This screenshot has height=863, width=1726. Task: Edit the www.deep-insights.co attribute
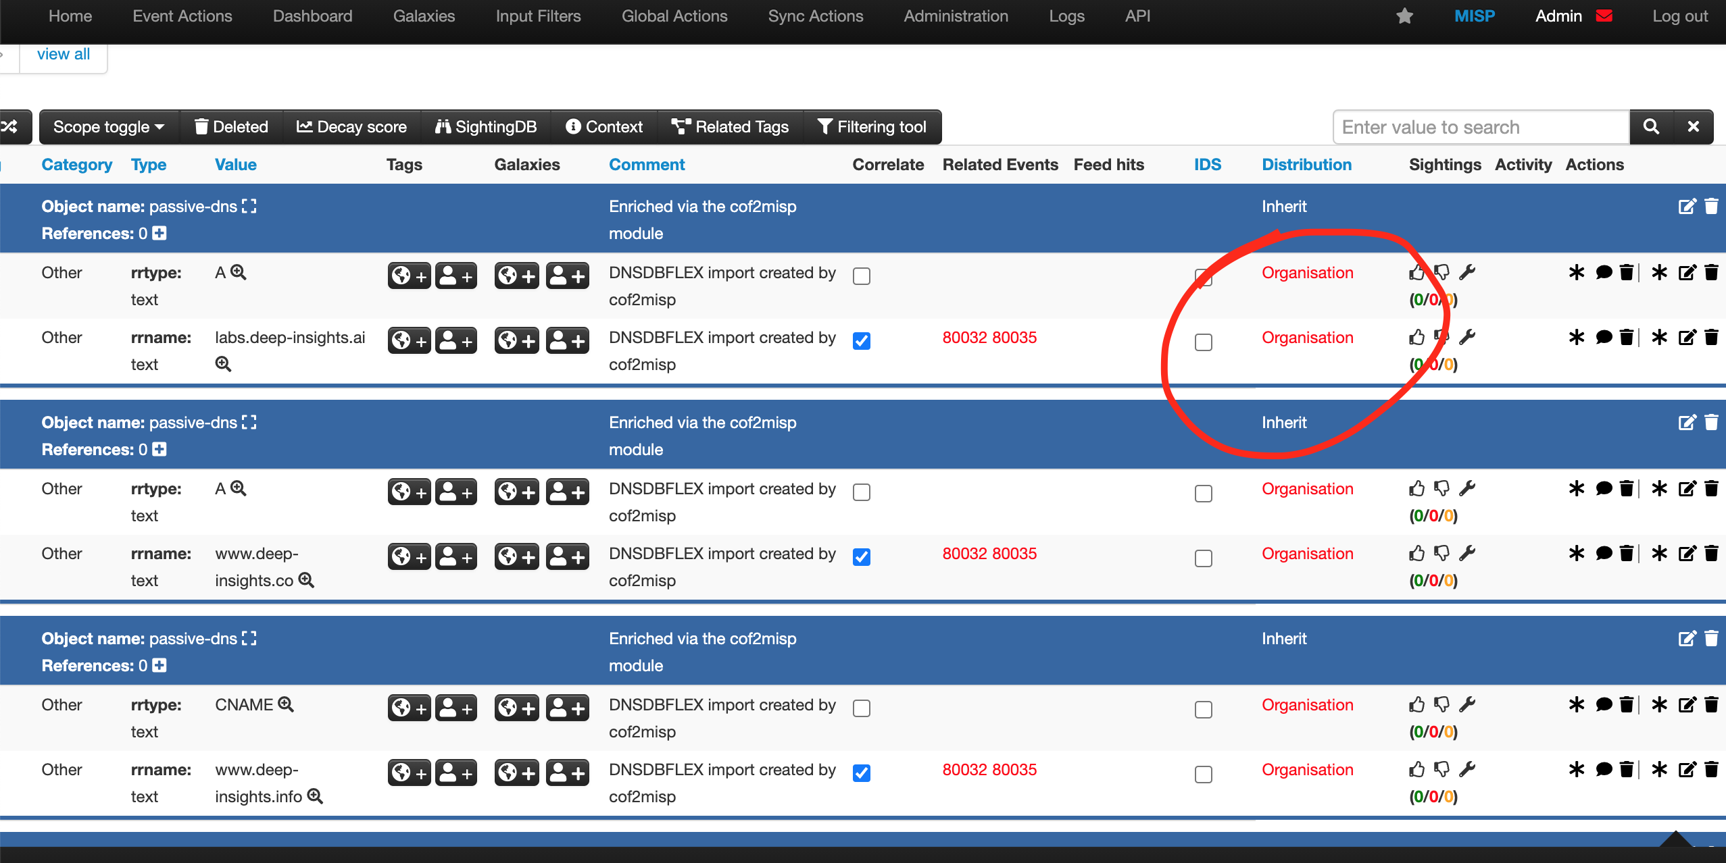pyautogui.click(x=1687, y=554)
